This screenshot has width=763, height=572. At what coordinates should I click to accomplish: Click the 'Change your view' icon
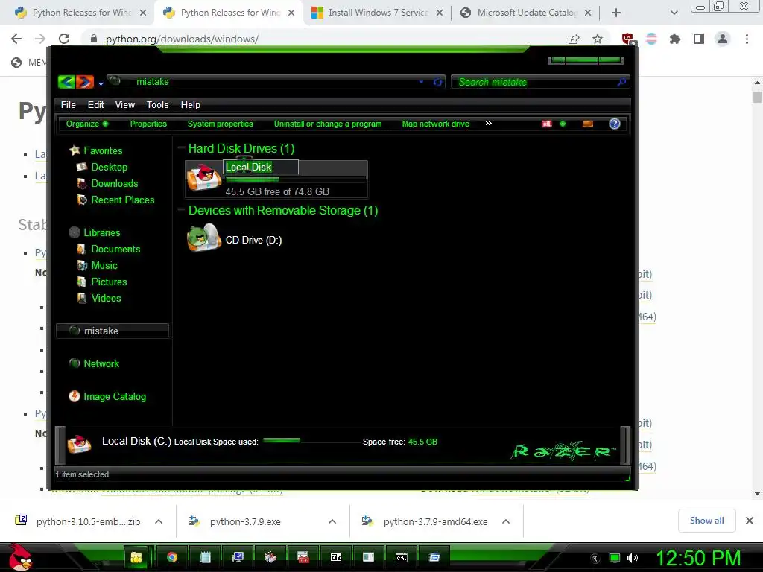547,124
